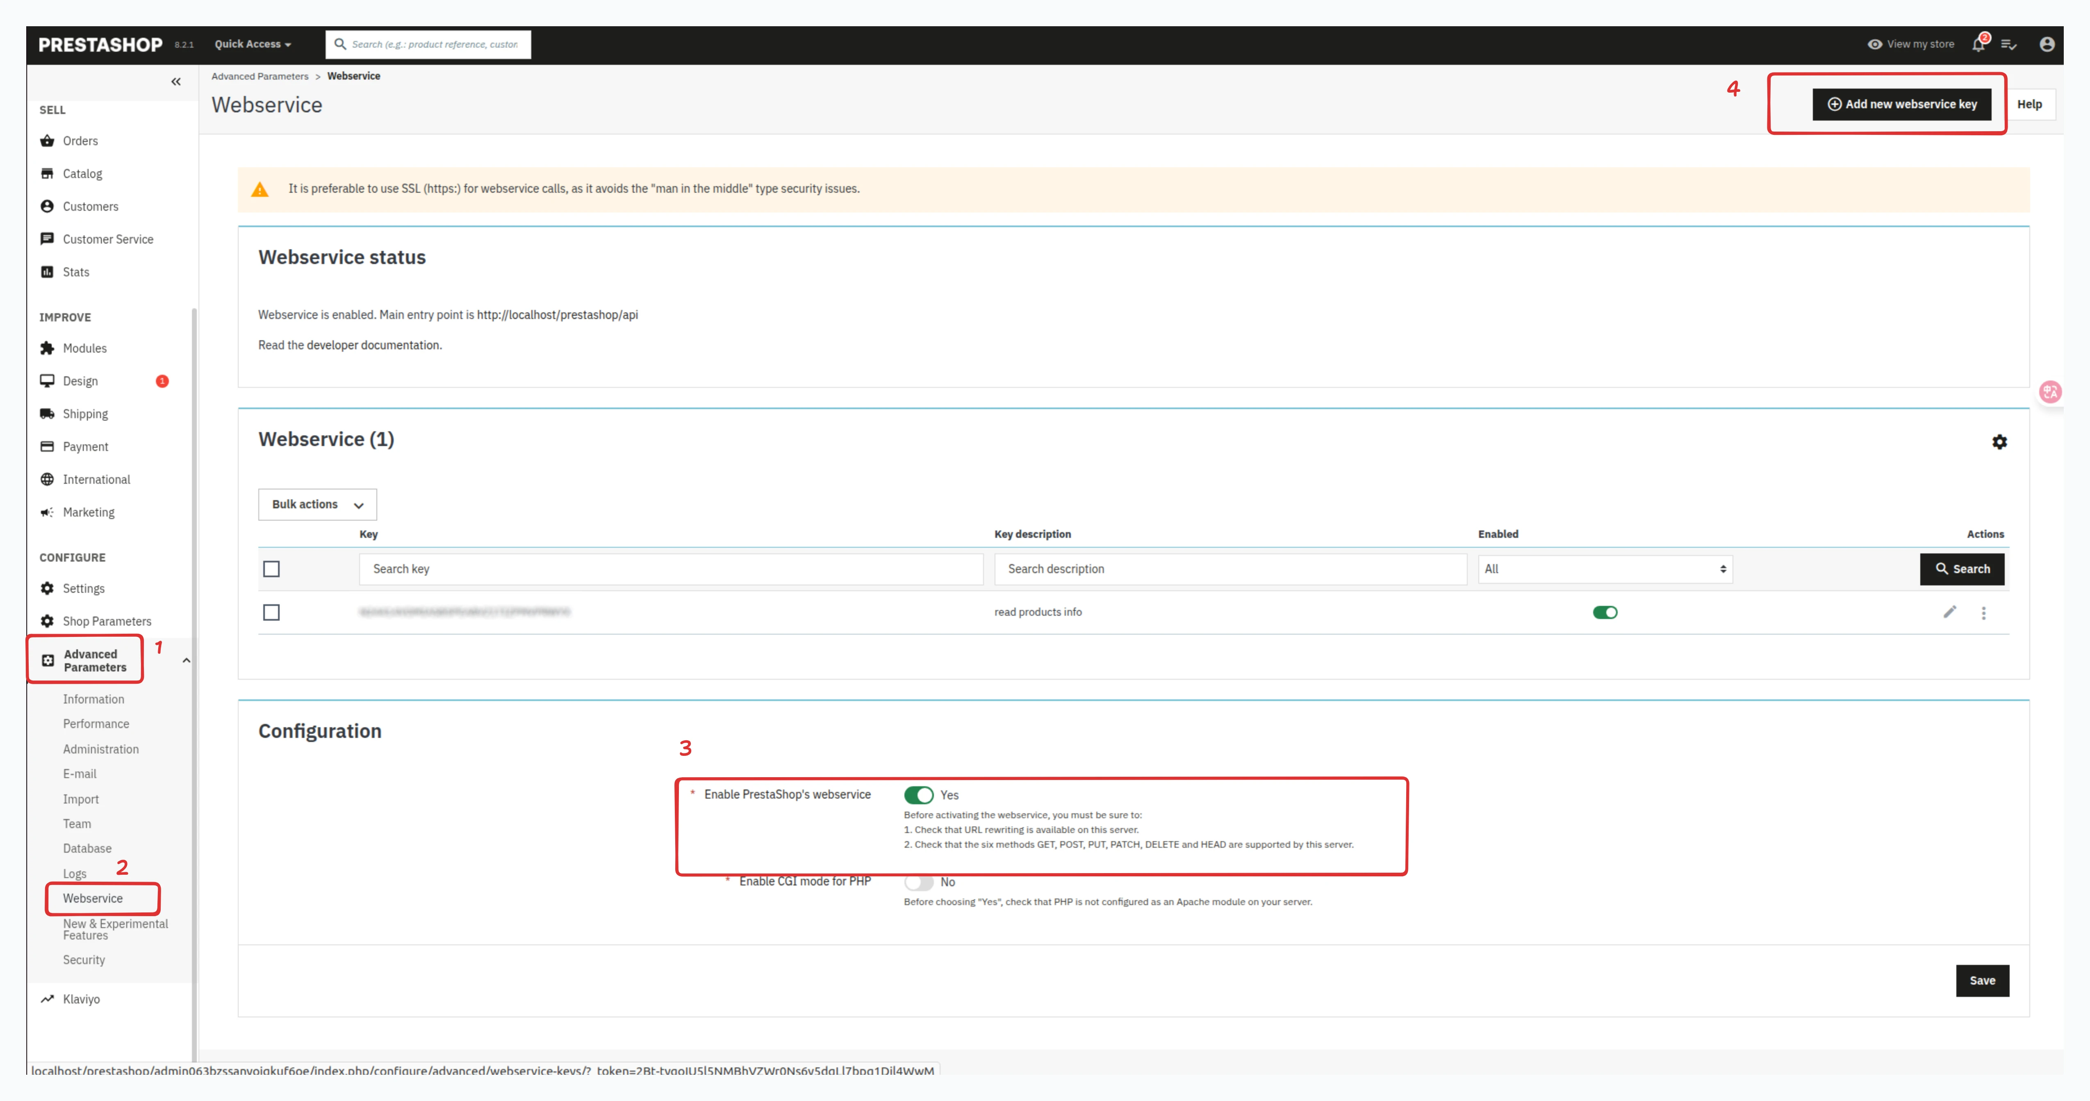Open Advanced Parameters menu item
2090x1101 pixels.
(x=95, y=660)
